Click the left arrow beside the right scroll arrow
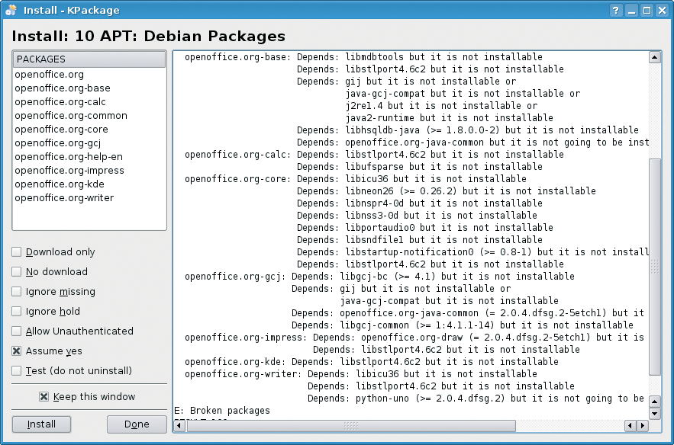The image size is (674, 445). click(630, 426)
